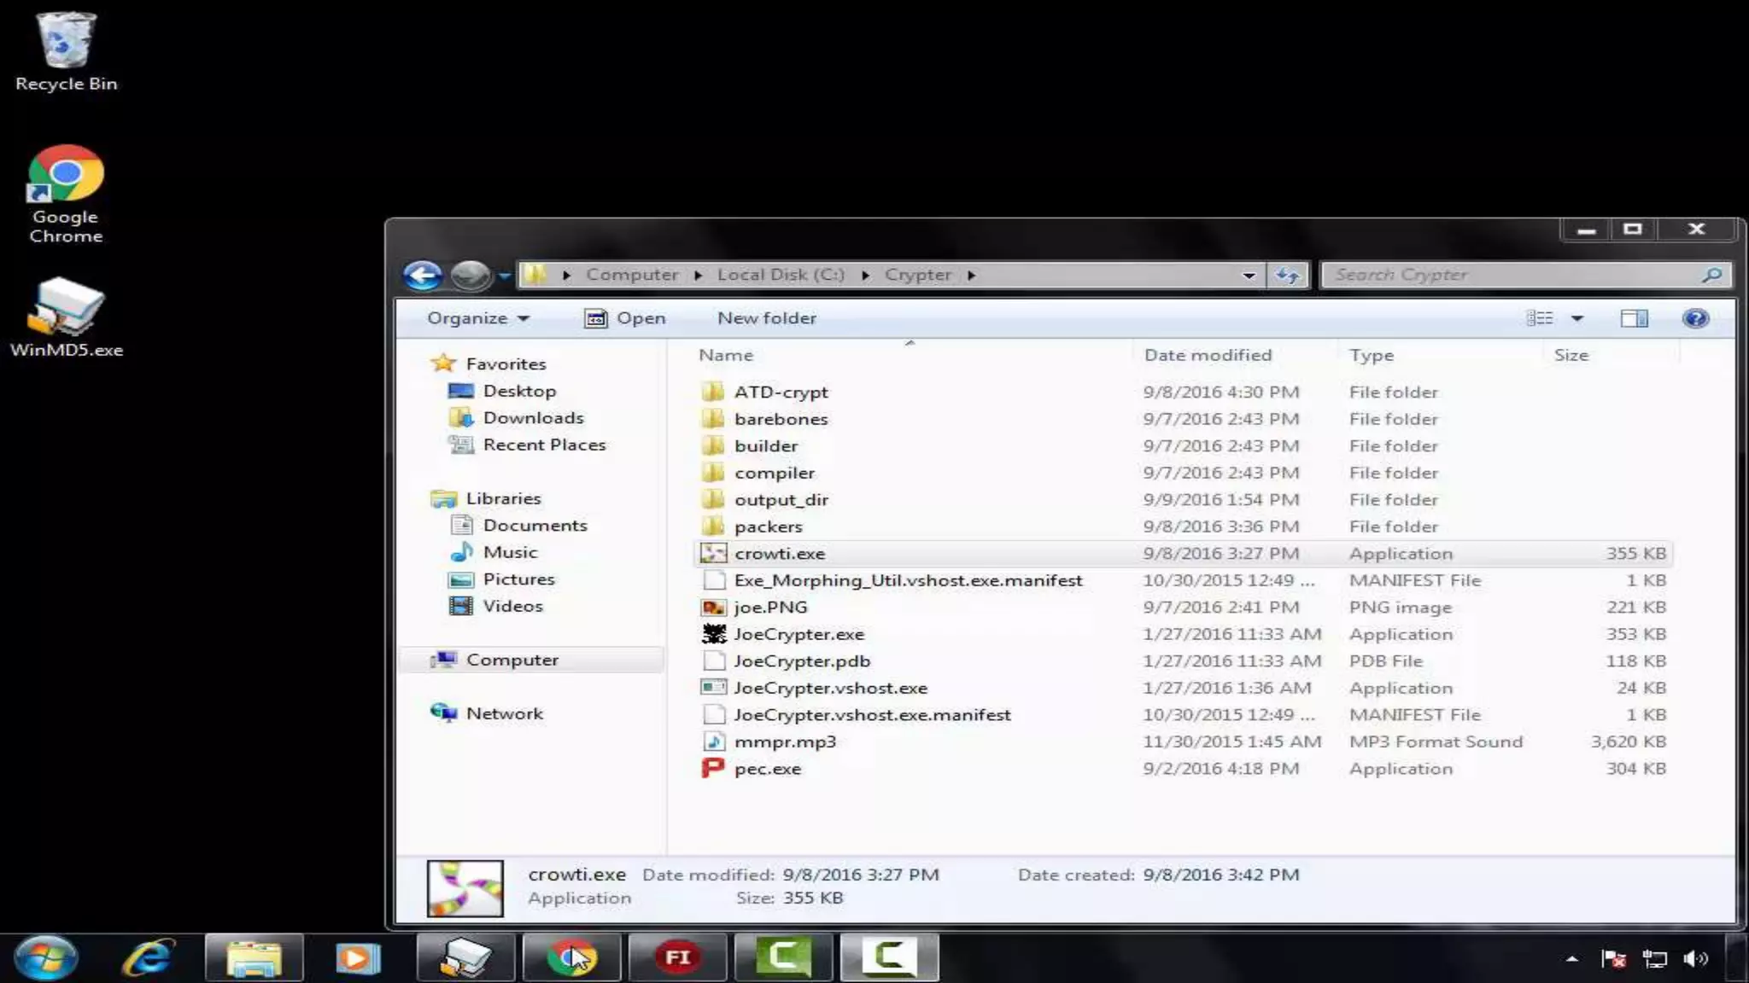Select Downloads in Favorites sidebar
The image size is (1749, 983).
click(532, 417)
